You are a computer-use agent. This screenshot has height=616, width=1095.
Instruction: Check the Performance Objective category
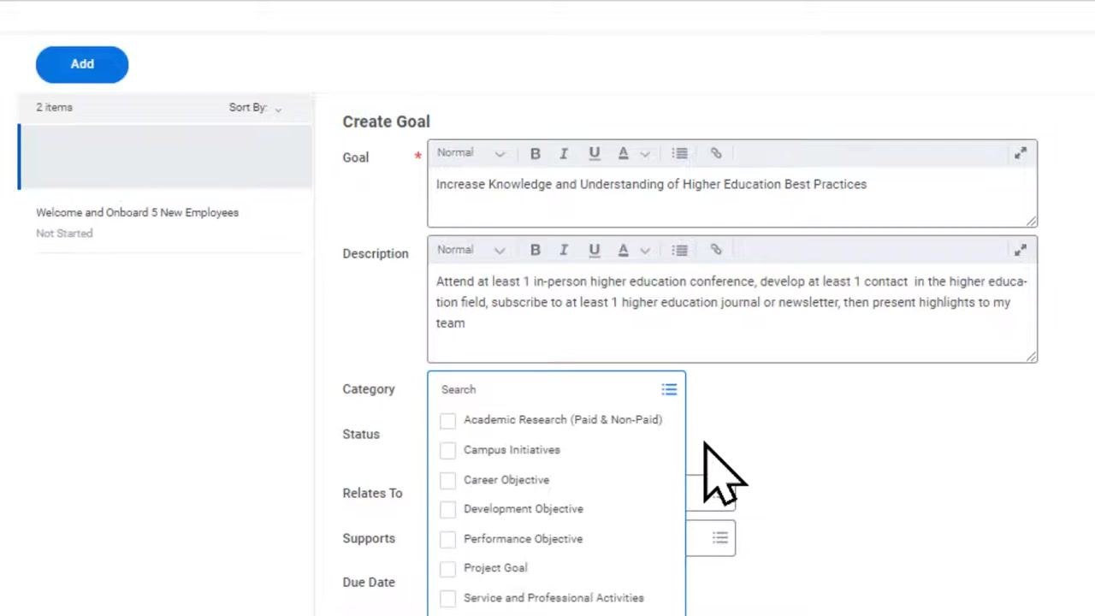[x=447, y=539]
